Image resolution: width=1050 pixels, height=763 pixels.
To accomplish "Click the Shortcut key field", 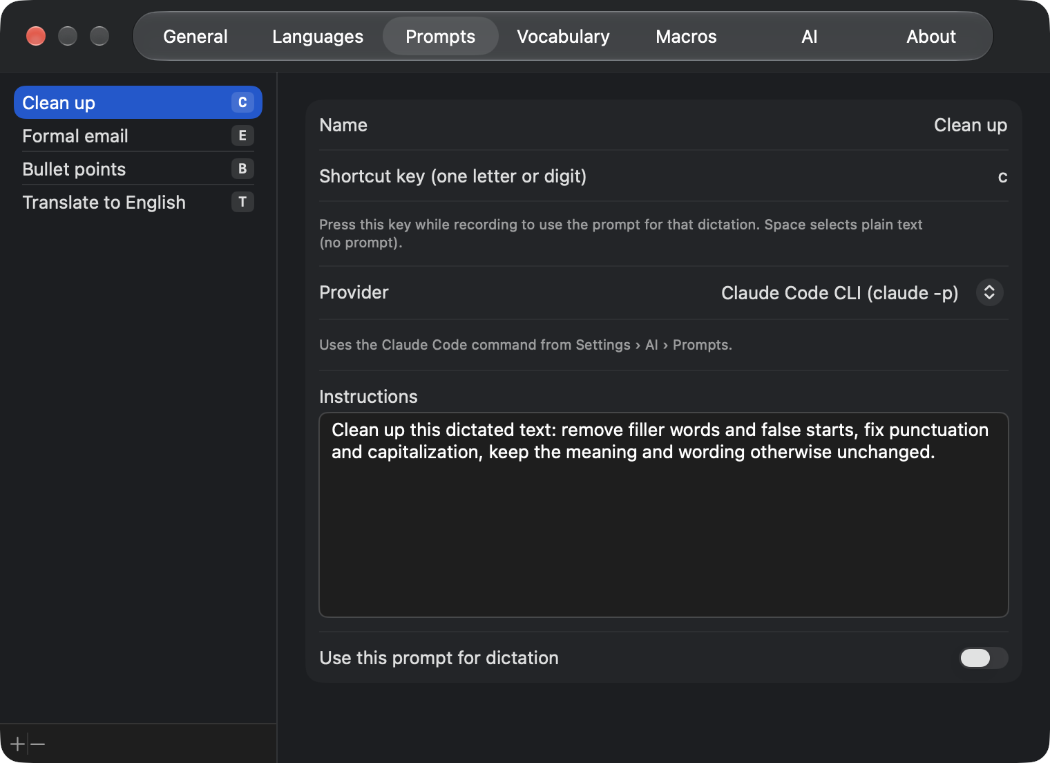I will (1002, 177).
